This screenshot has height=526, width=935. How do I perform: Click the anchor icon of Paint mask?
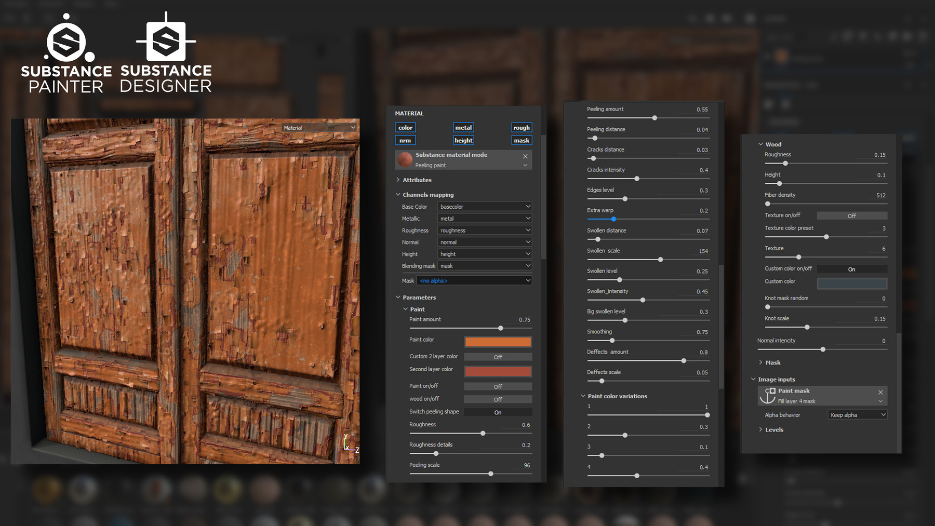tap(767, 396)
